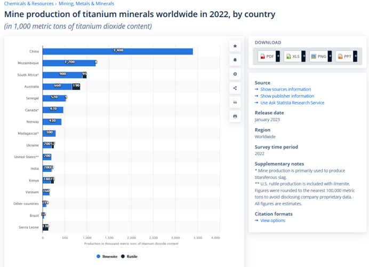369x267 pixels.
Task: Click Mozambique's 1,200 ilmenite bar
Action: [69, 63]
